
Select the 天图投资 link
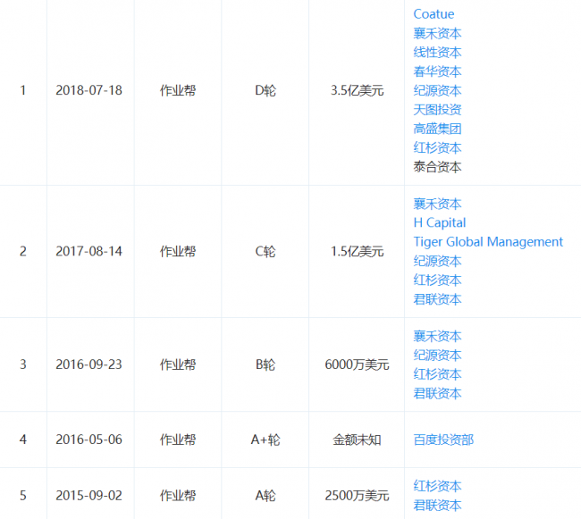coord(437,110)
